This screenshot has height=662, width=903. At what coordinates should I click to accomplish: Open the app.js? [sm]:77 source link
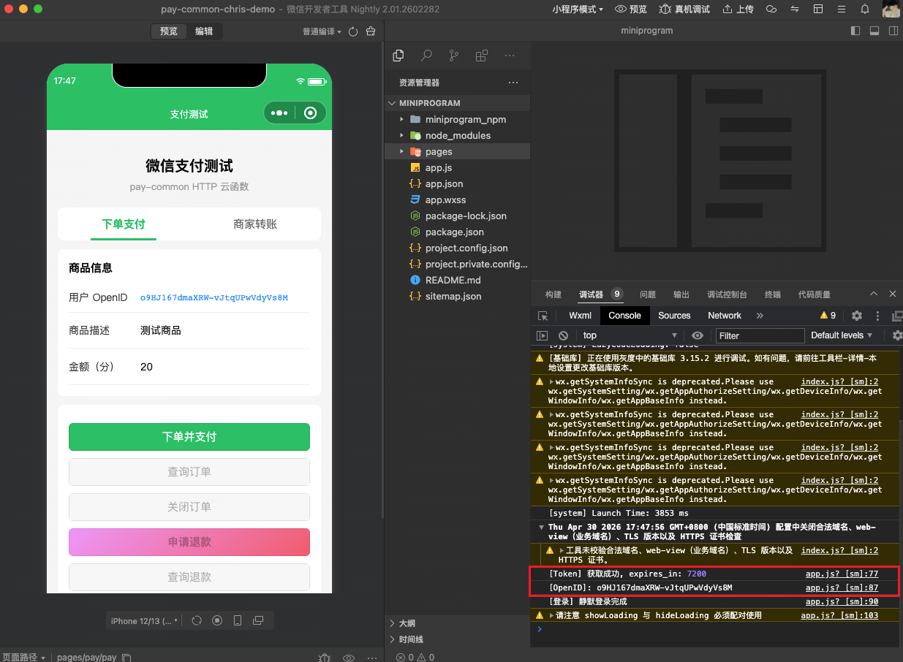(x=842, y=574)
